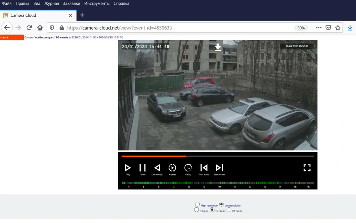The image size is (356, 223).
Task: Open the tracking protection shield panel
Action: [x=52, y=27]
